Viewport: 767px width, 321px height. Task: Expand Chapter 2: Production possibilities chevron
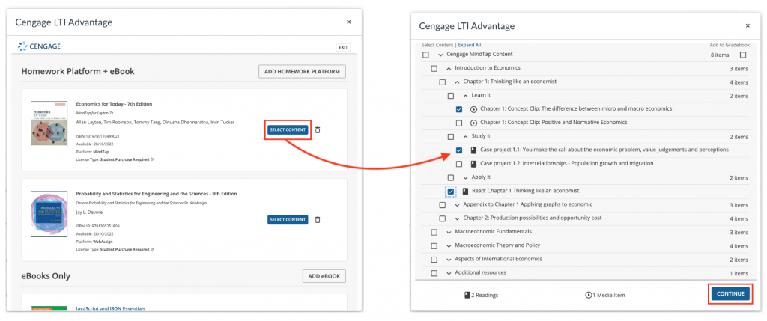coord(457,218)
